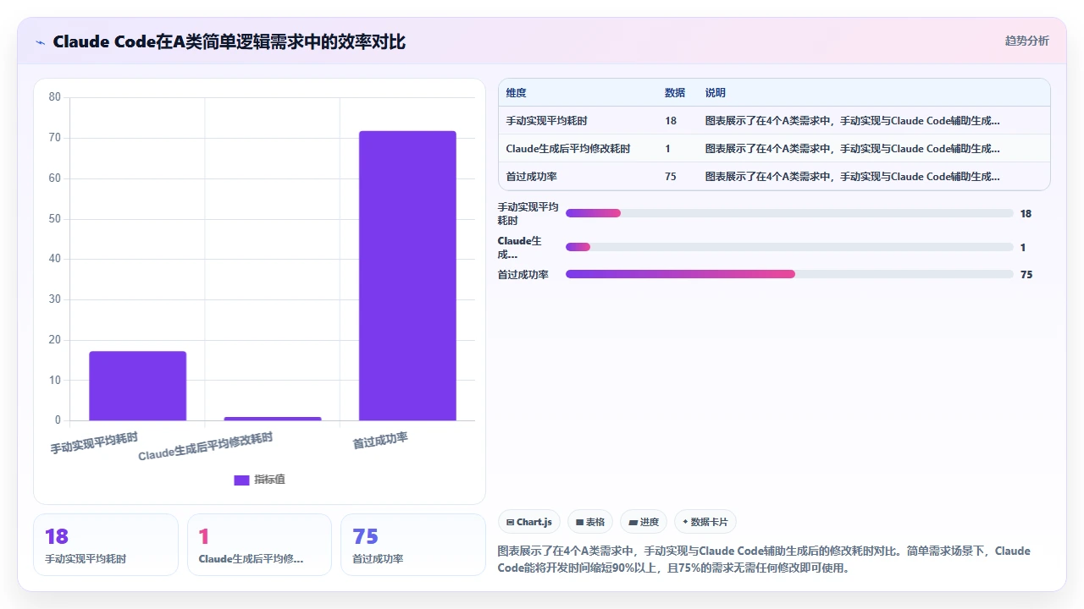The width and height of the screenshot is (1084, 609).
Task: Select the 进度 tag
Action: click(x=644, y=522)
